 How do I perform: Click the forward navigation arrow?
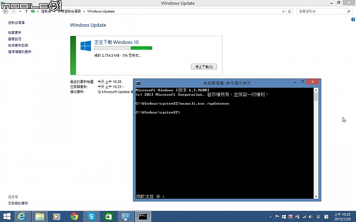click(x=13, y=11)
